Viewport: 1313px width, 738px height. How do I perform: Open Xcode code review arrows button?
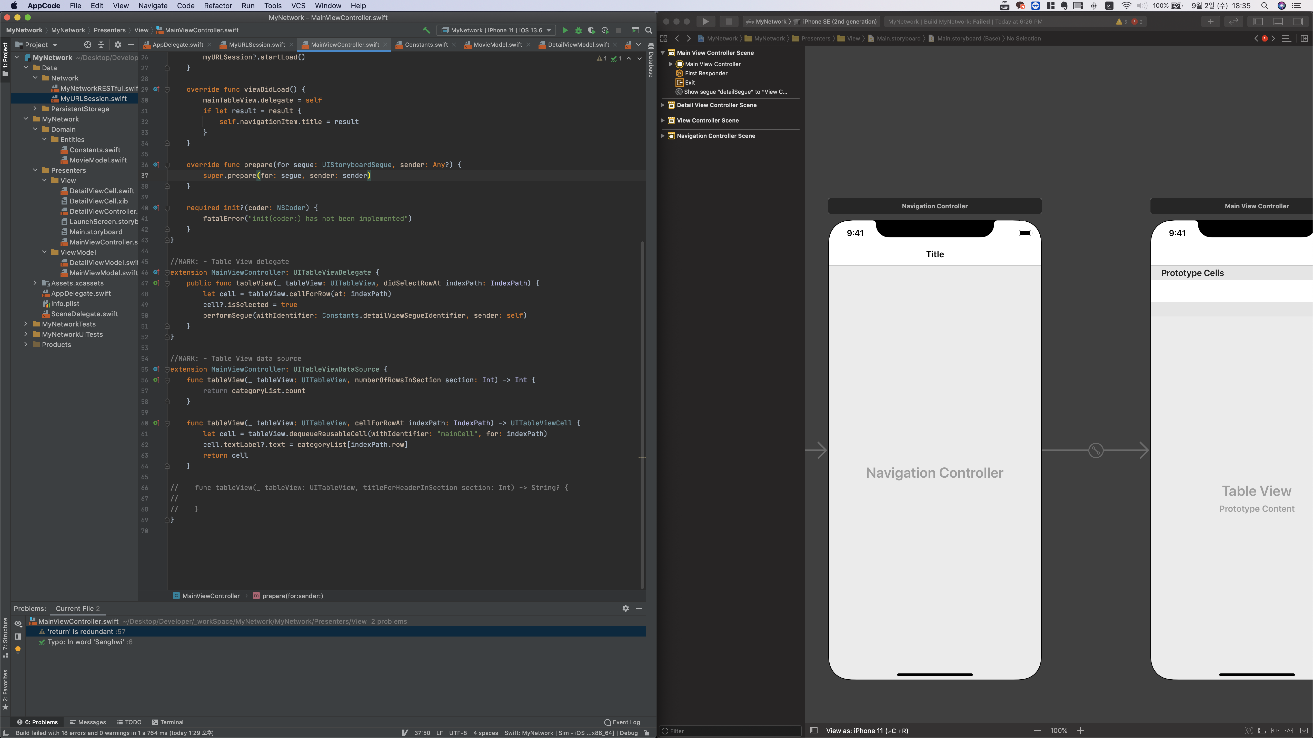tap(1233, 21)
